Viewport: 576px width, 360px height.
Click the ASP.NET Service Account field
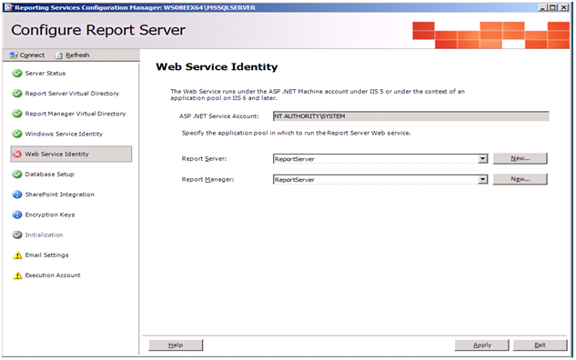point(410,116)
